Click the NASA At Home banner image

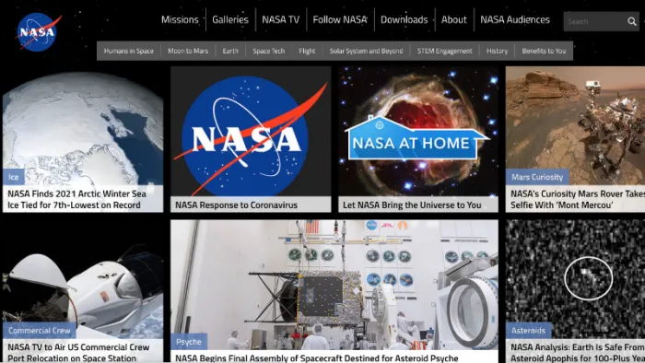coord(418,132)
